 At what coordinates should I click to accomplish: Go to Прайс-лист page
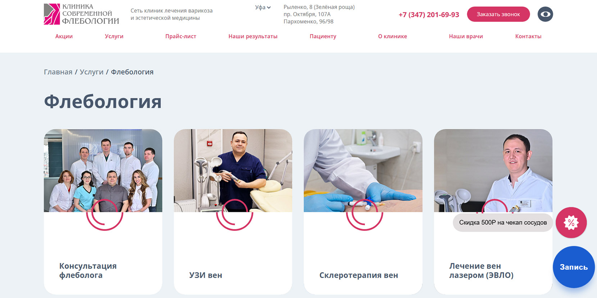click(181, 36)
